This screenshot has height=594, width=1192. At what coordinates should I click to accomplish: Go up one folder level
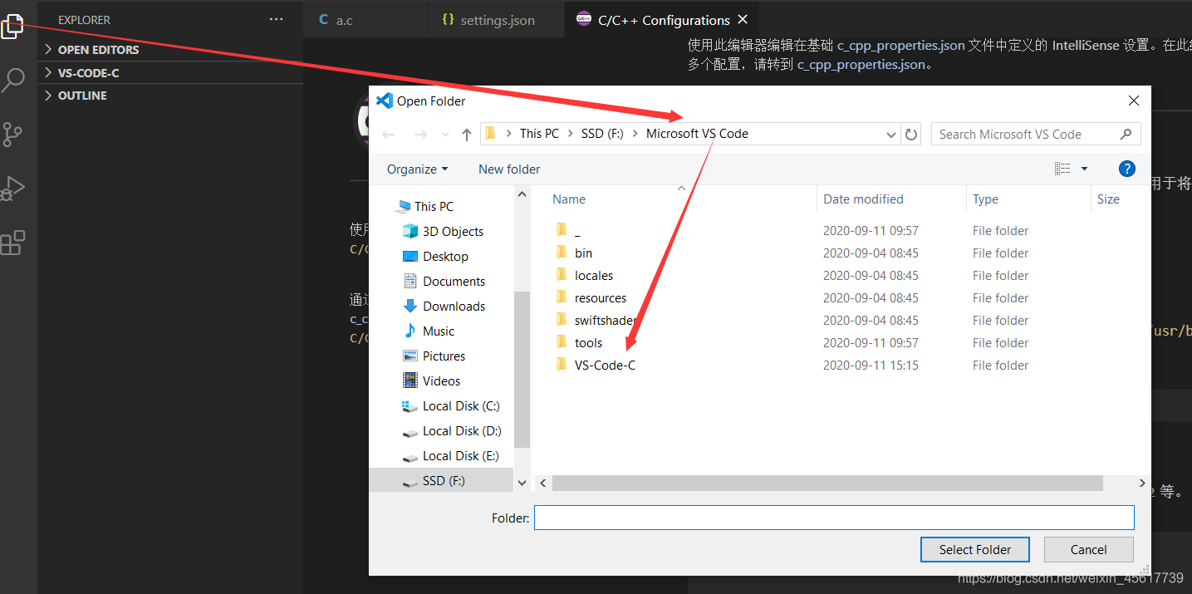coord(467,134)
